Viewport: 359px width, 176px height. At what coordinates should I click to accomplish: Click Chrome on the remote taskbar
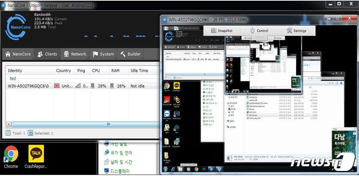(x=196, y=169)
